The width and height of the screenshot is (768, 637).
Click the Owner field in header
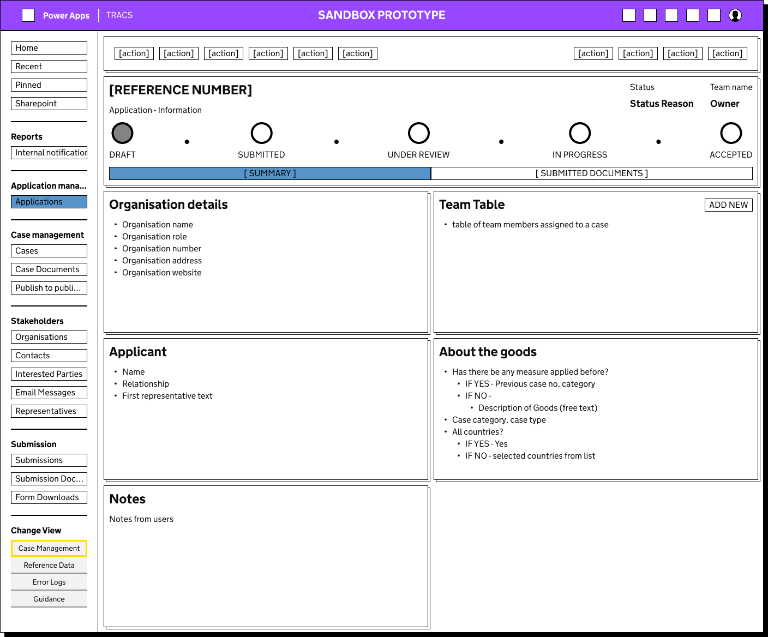pos(724,104)
